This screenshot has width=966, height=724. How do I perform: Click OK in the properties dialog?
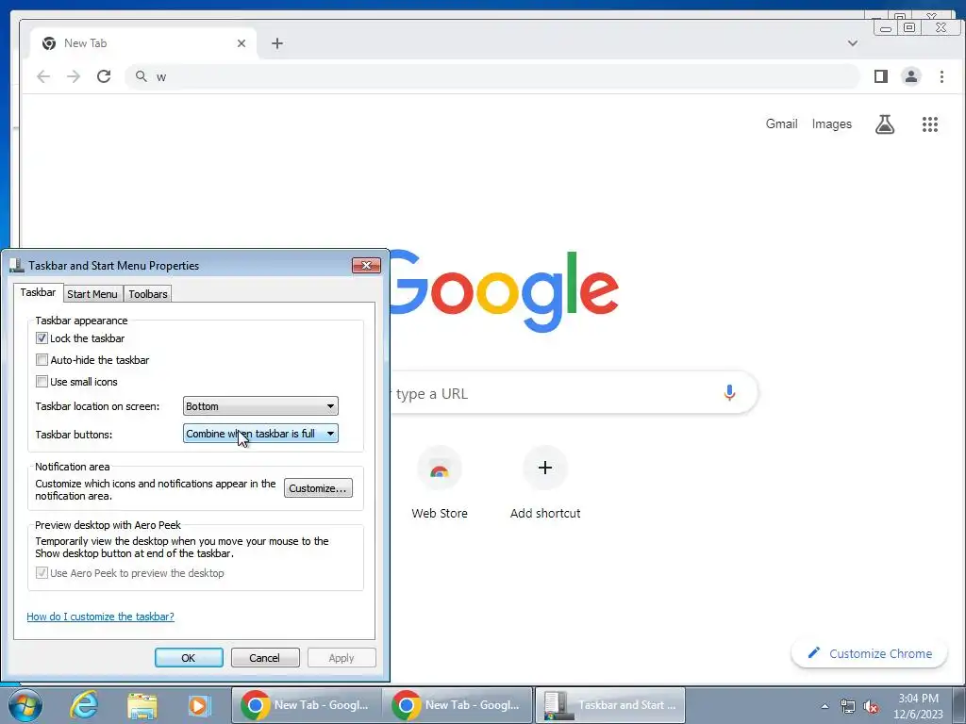189,657
